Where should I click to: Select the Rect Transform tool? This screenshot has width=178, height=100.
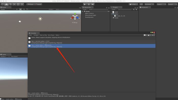[x=18, y=4]
